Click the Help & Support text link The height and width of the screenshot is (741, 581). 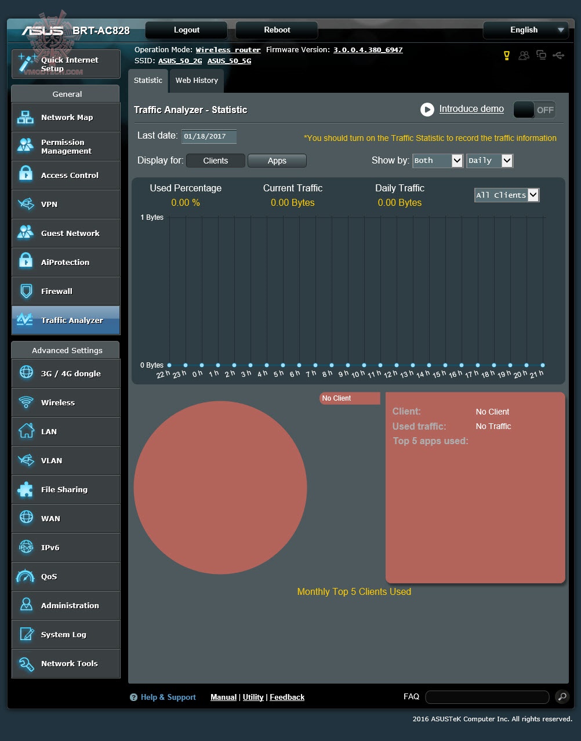[x=168, y=698]
